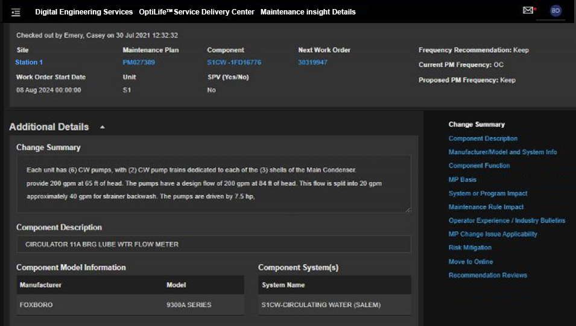Go to System or Program Impact link
Viewport: 576px width, 326px height.
[x=488, y=193]
